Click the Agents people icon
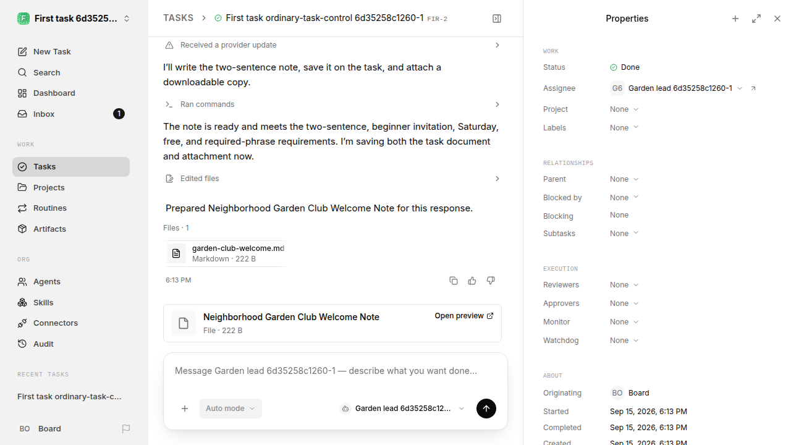Image resolution: width=791 pixels, height=445 pixels. [x=22, y=281]
